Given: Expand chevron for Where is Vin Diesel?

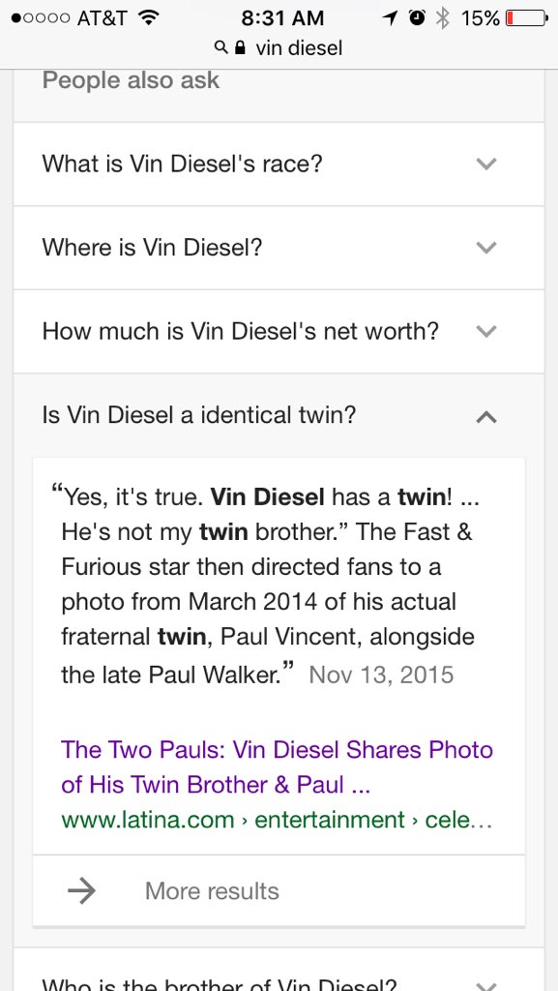Looking at the screenshot, I should point(486,248).
